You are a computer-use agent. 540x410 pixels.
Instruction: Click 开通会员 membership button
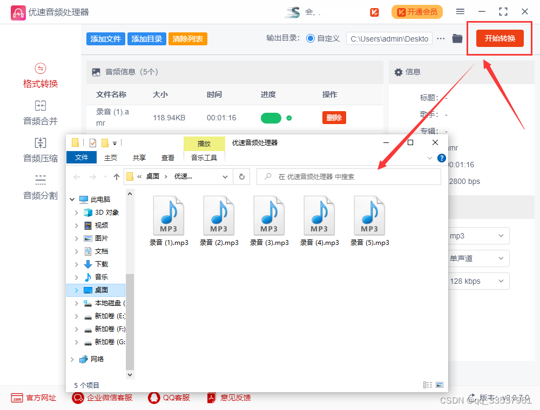417,12
